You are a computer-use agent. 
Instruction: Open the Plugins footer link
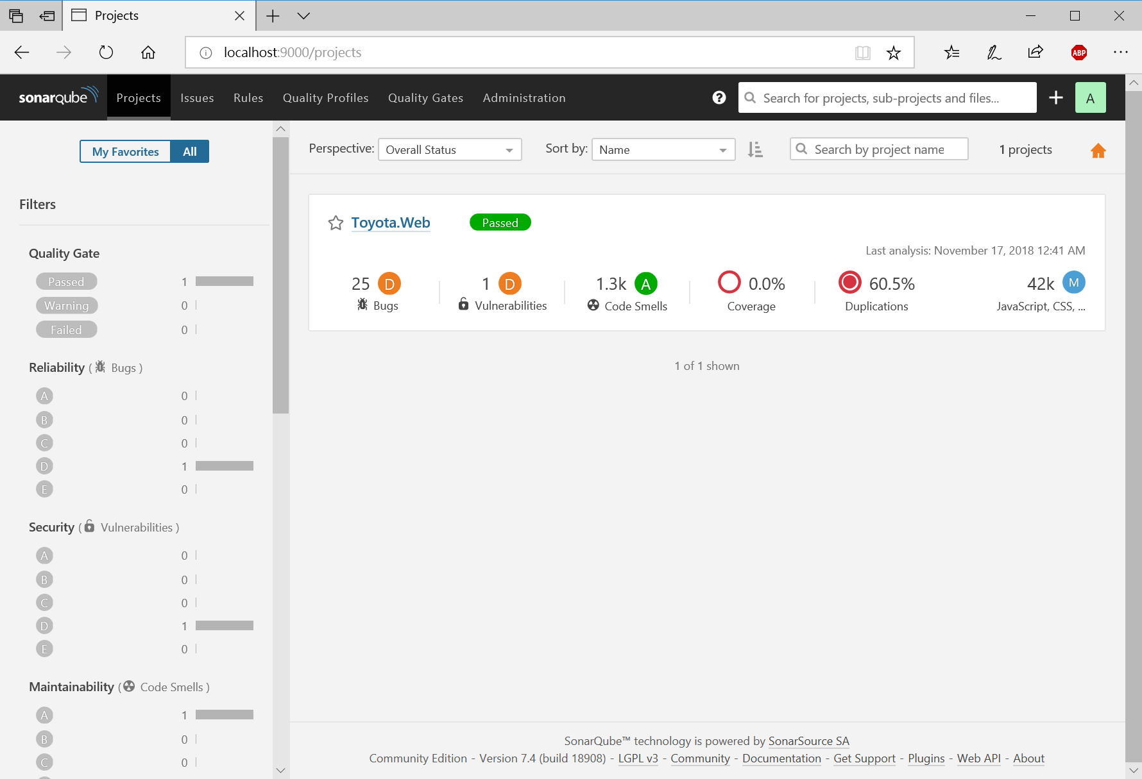point(926,758)
